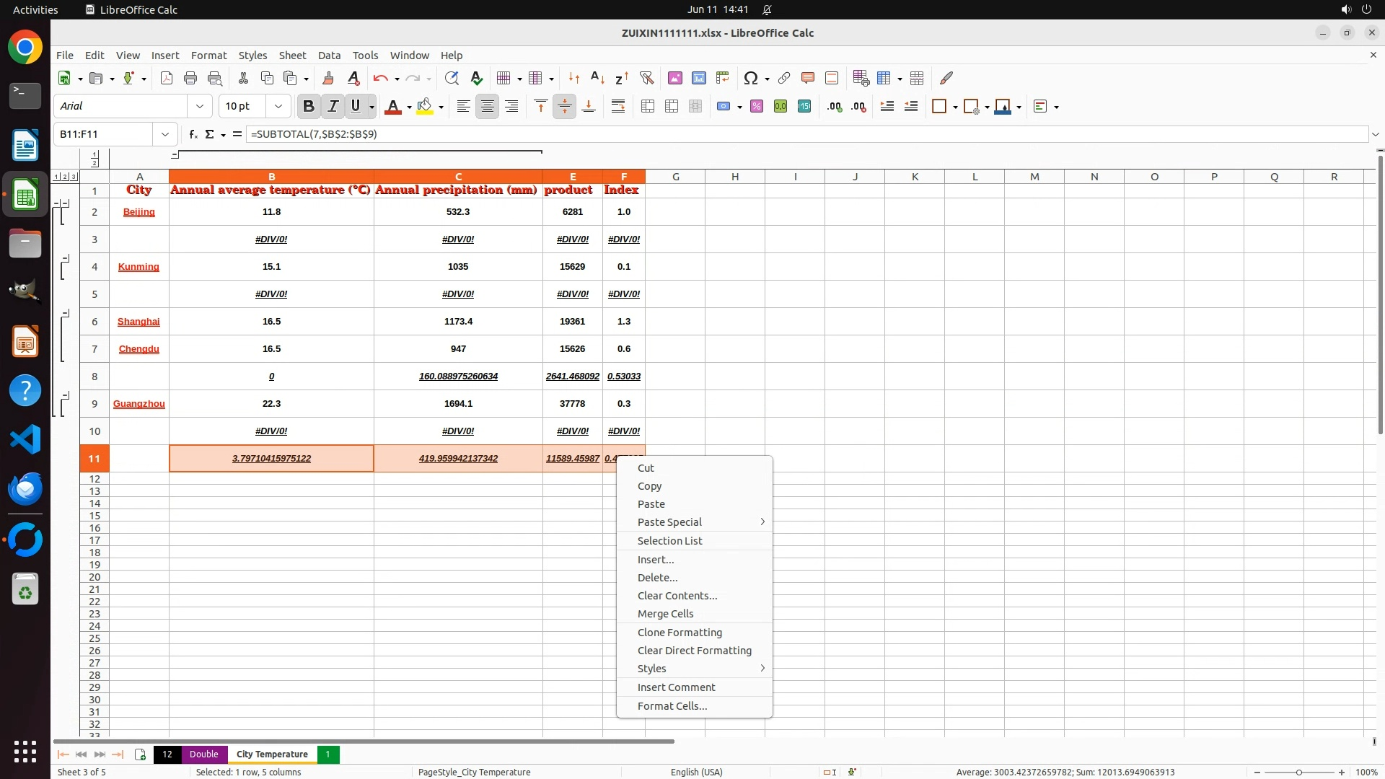Toggle Bold formatting off

click(x=309, y=106)
